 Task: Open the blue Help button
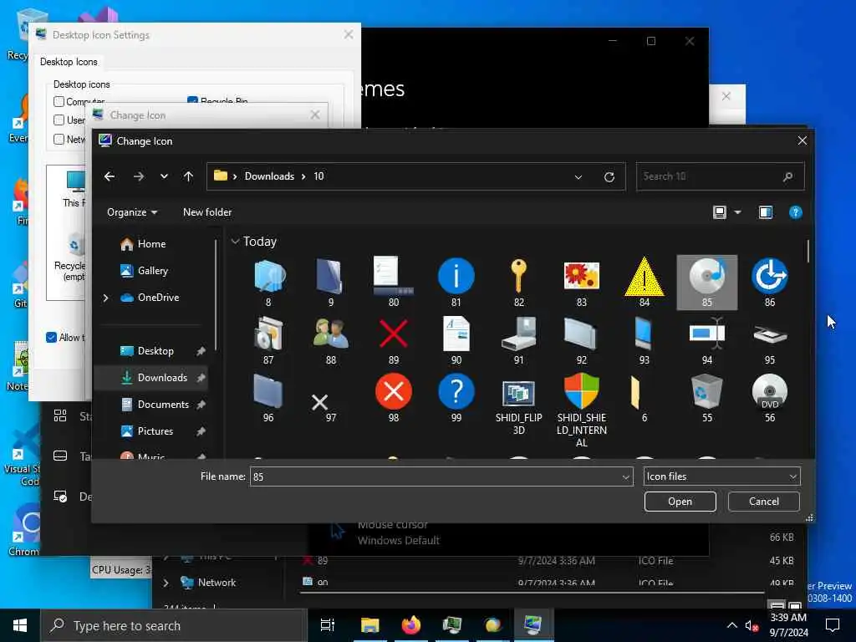[796, 212]
